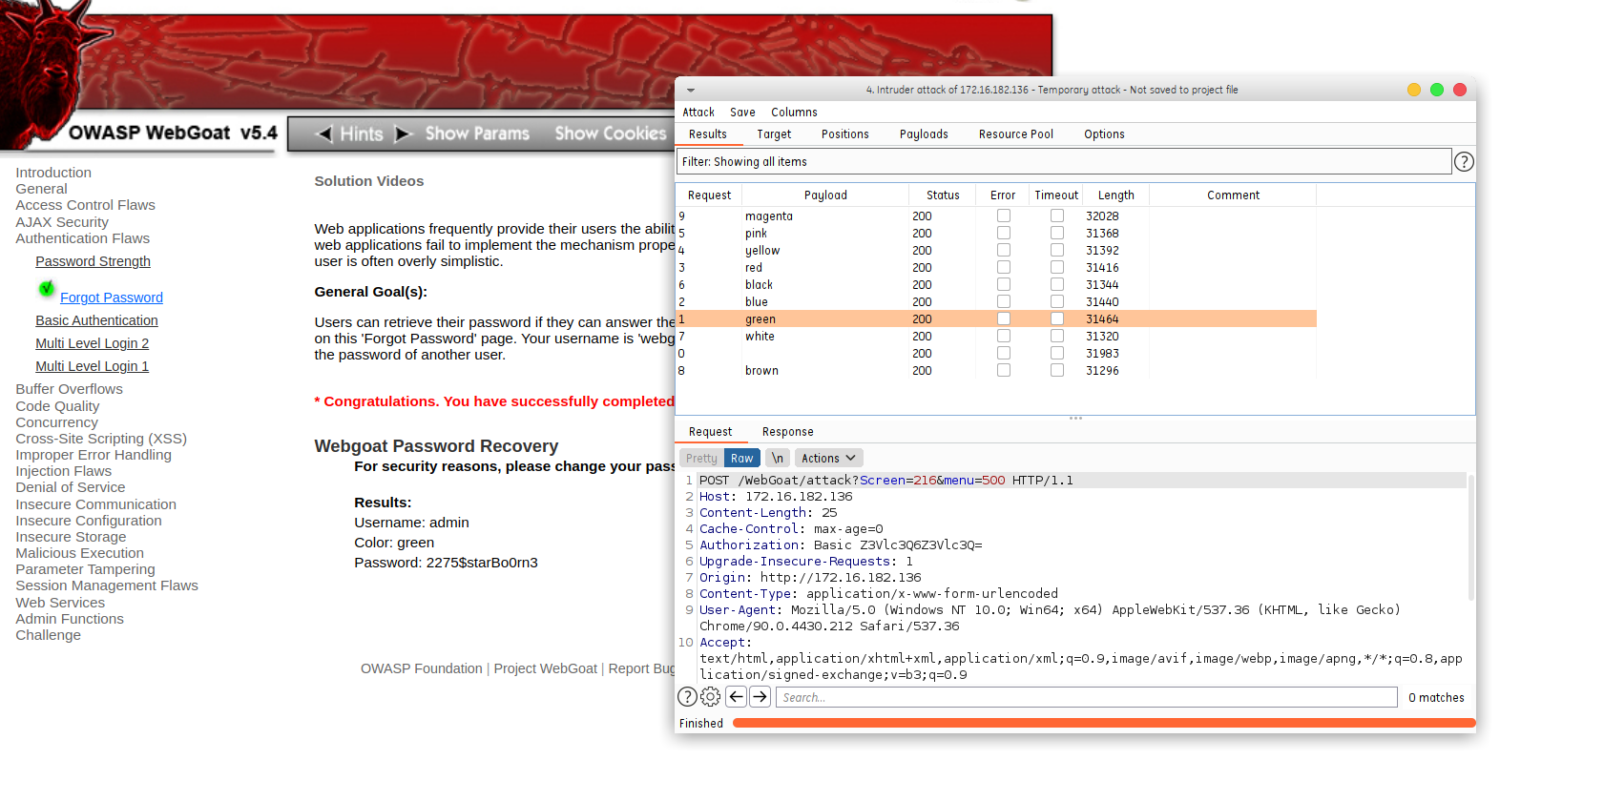Tick the Timeout checkbox in the red row
The width and height of the screenshot is (1604, 801).
1057,268
